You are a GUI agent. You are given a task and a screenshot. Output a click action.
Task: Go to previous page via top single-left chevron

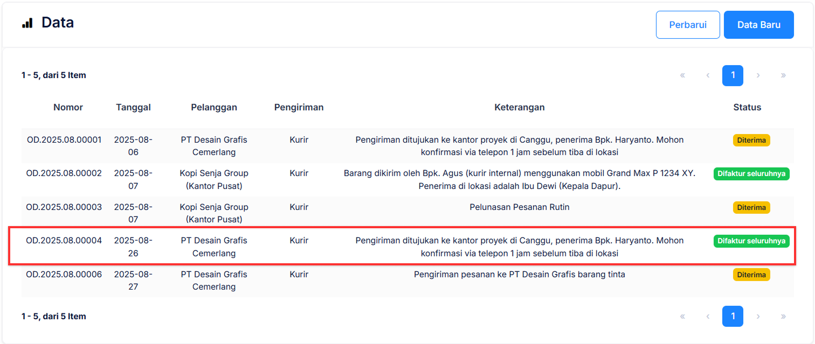[x=707, y=75]
